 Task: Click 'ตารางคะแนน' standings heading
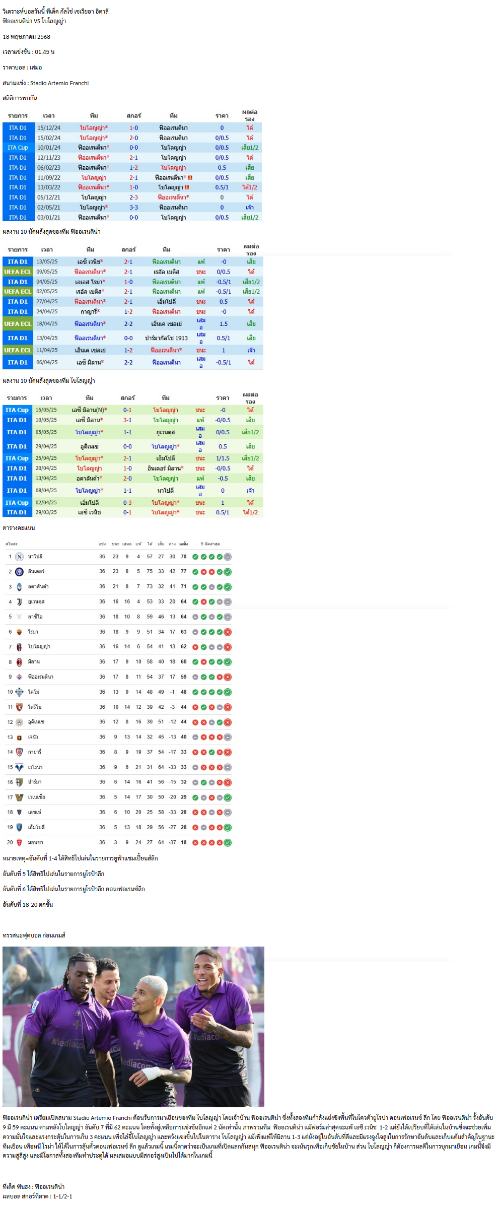tap(19, 528)
